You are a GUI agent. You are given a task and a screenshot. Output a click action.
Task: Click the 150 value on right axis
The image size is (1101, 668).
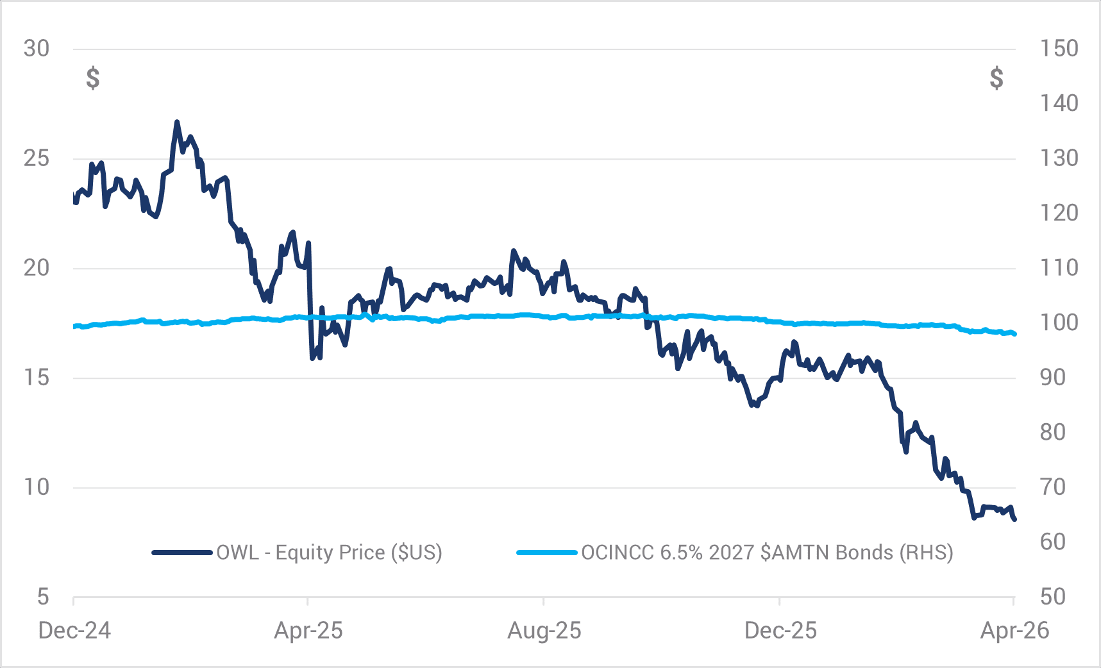point(1059,49)
